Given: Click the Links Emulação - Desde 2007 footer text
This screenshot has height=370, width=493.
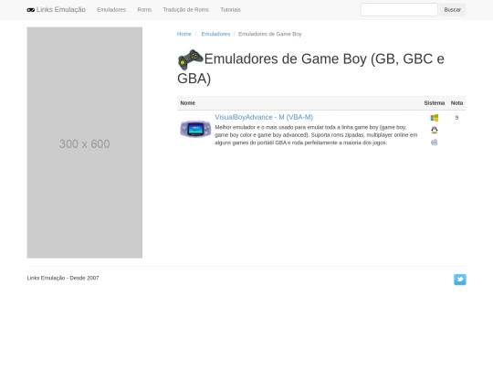Looking at the screenshot, I should [63, 278].
